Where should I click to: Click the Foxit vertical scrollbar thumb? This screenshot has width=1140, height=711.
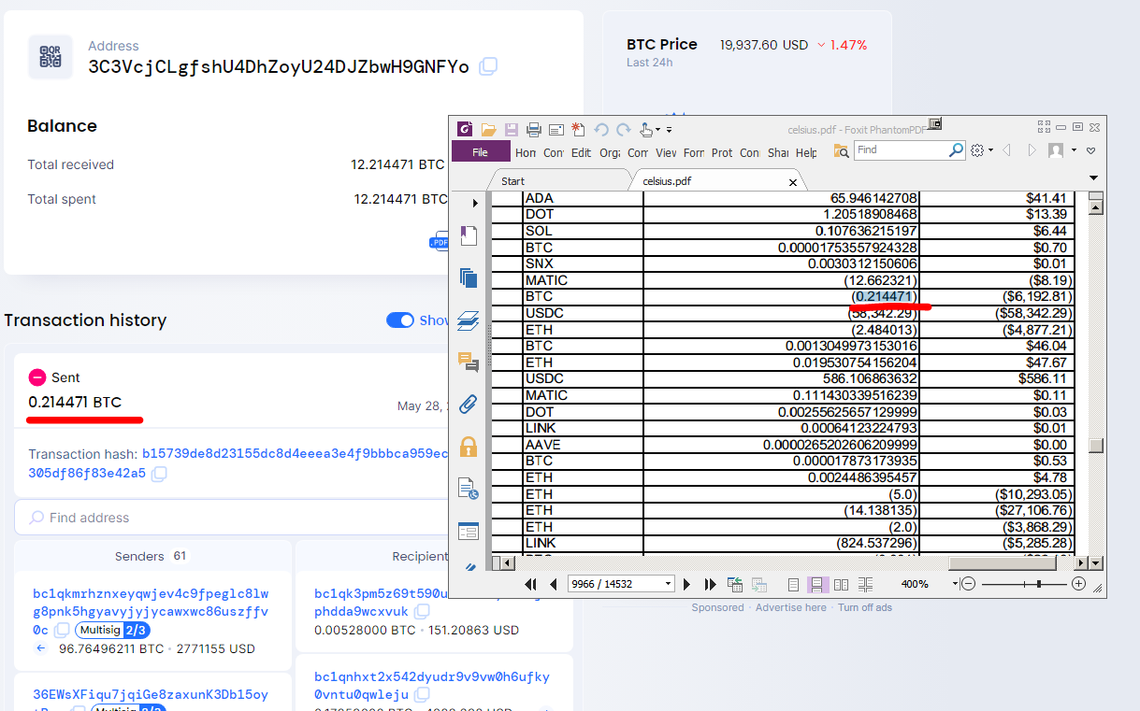click(1097, 446)
